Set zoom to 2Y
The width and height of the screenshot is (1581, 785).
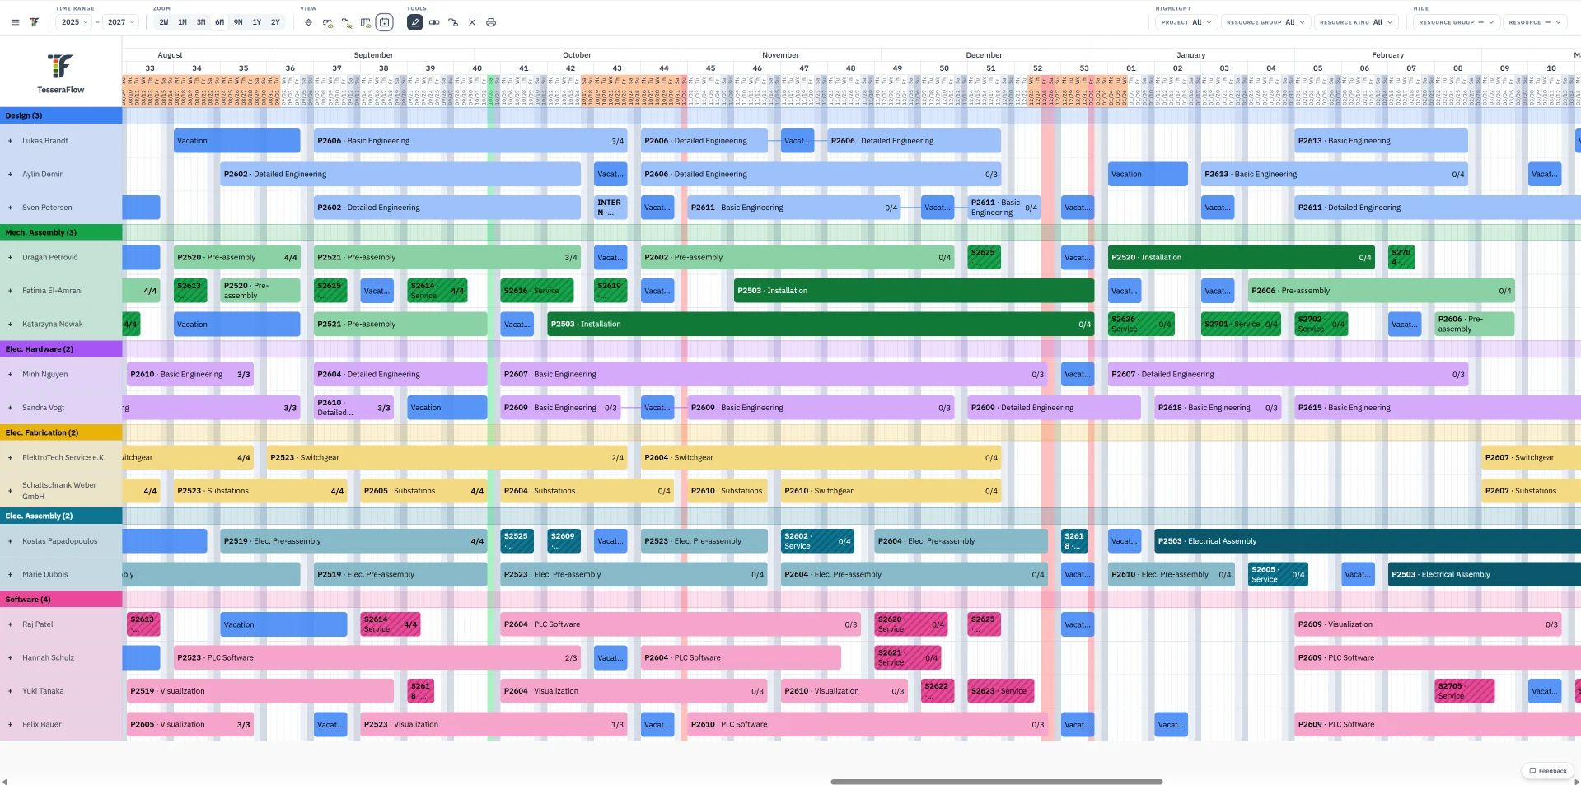275,22
